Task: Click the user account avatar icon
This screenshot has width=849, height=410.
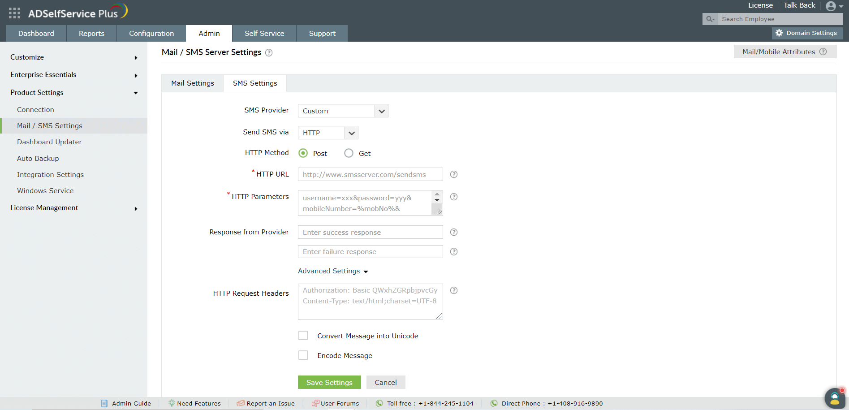Action: (x=831, y=6)
